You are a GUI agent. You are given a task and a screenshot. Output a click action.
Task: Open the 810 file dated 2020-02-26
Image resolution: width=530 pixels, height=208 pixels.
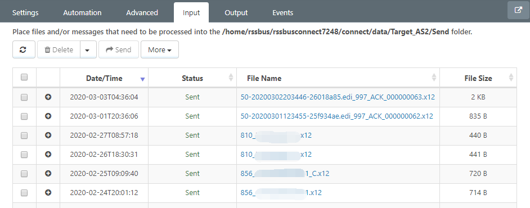tap(276, 154)
